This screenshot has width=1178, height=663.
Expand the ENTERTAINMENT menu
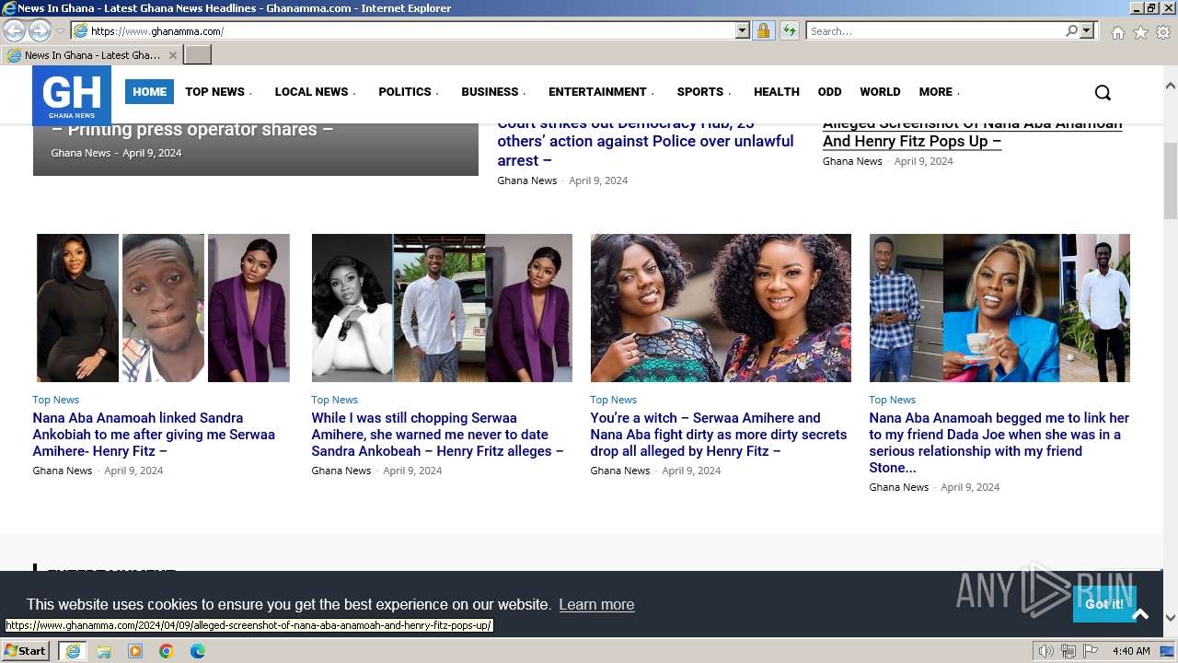click(x=601, y=92)
